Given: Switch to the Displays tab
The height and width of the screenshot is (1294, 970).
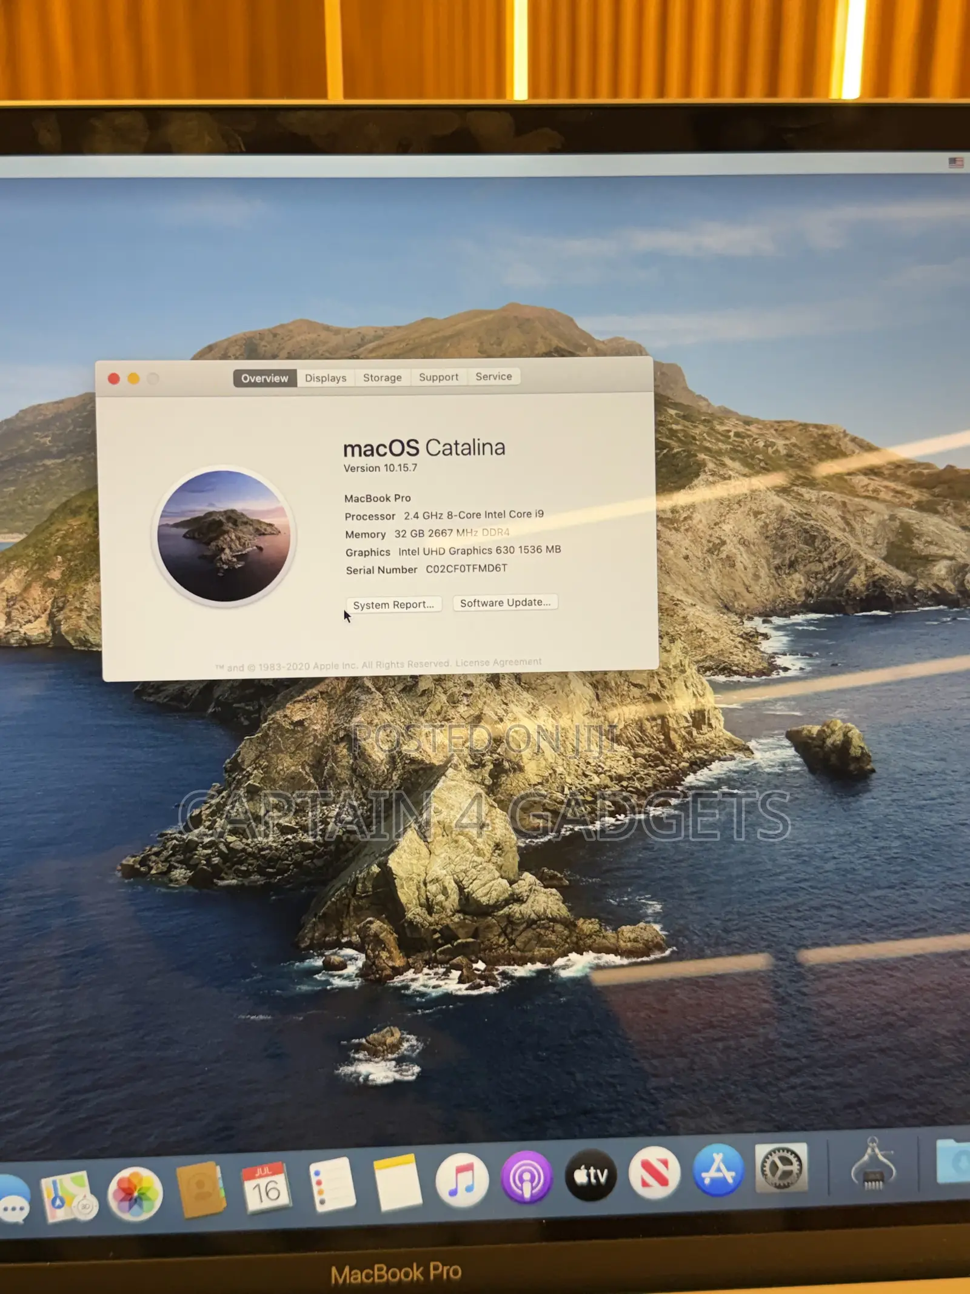Looking at the screenshot, I should point(326,378).
